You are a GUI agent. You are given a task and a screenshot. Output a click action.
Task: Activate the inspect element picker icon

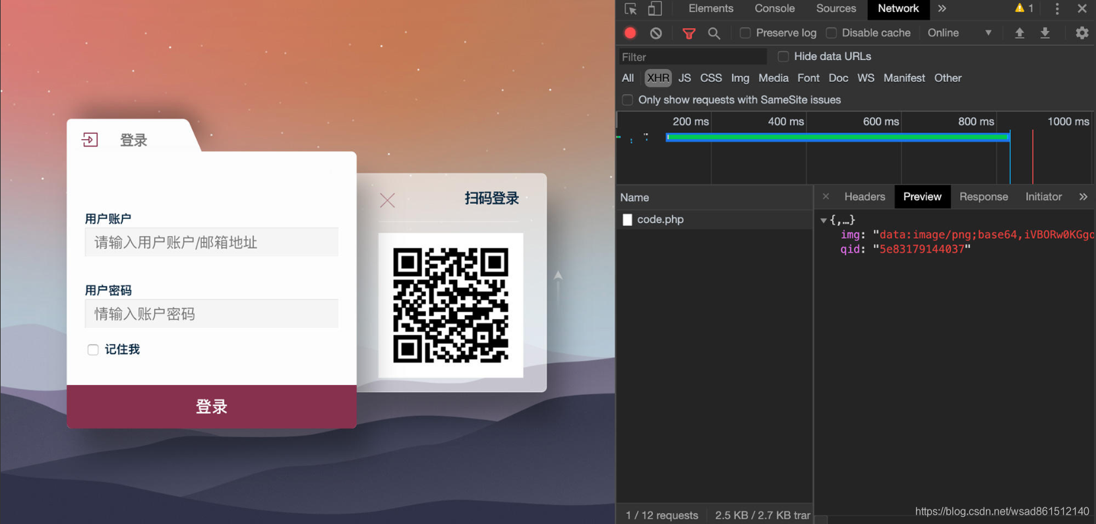[x=630, y=9]
